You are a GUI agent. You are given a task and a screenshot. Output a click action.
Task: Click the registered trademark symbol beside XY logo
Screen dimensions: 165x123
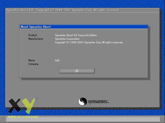point(37,99)
